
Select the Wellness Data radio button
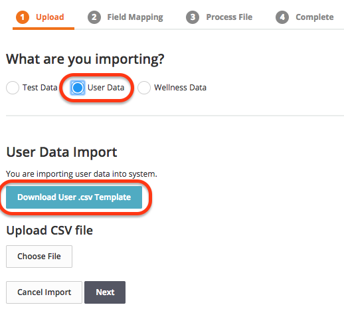[x=144, y=88]
